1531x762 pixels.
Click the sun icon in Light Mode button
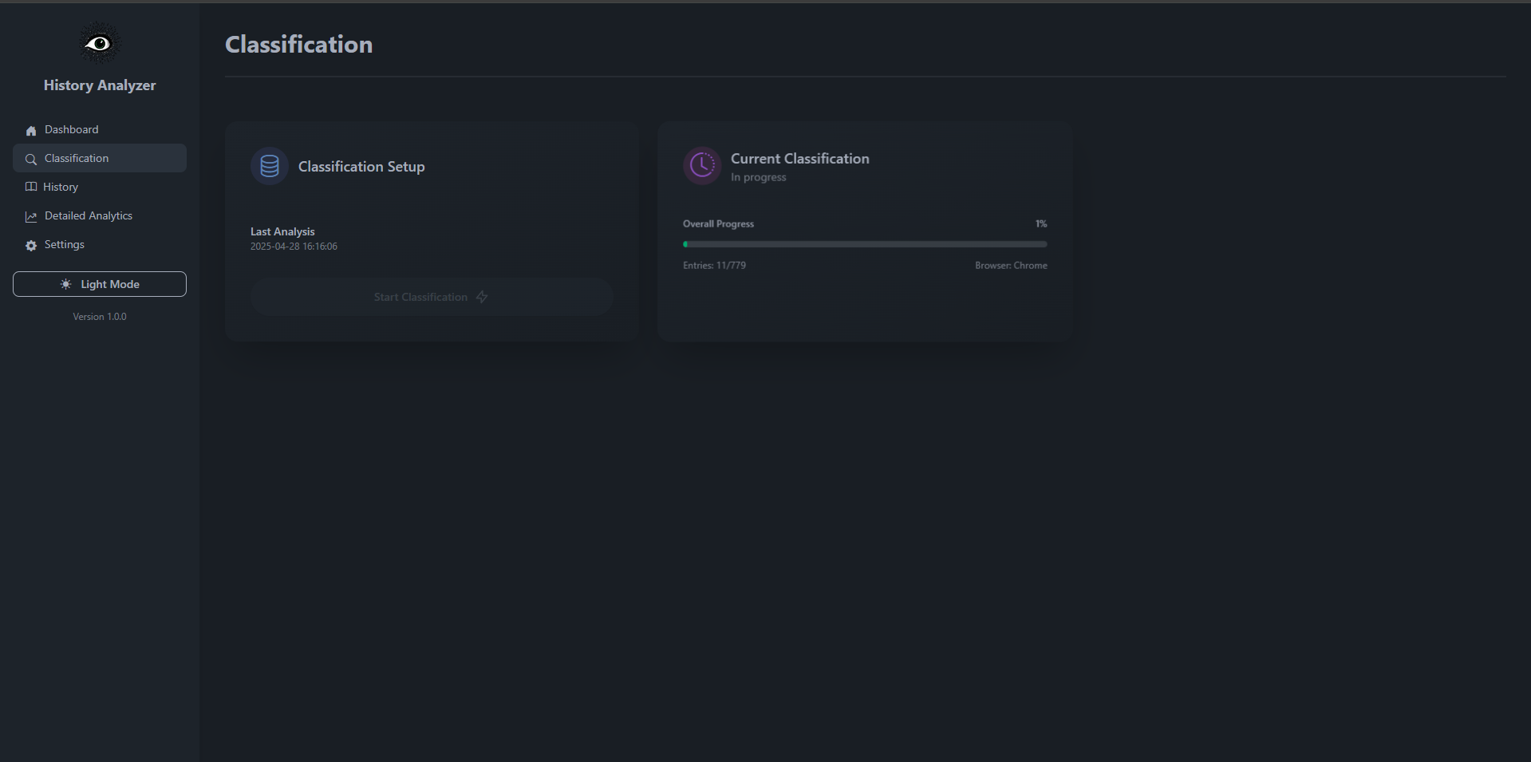65,284
